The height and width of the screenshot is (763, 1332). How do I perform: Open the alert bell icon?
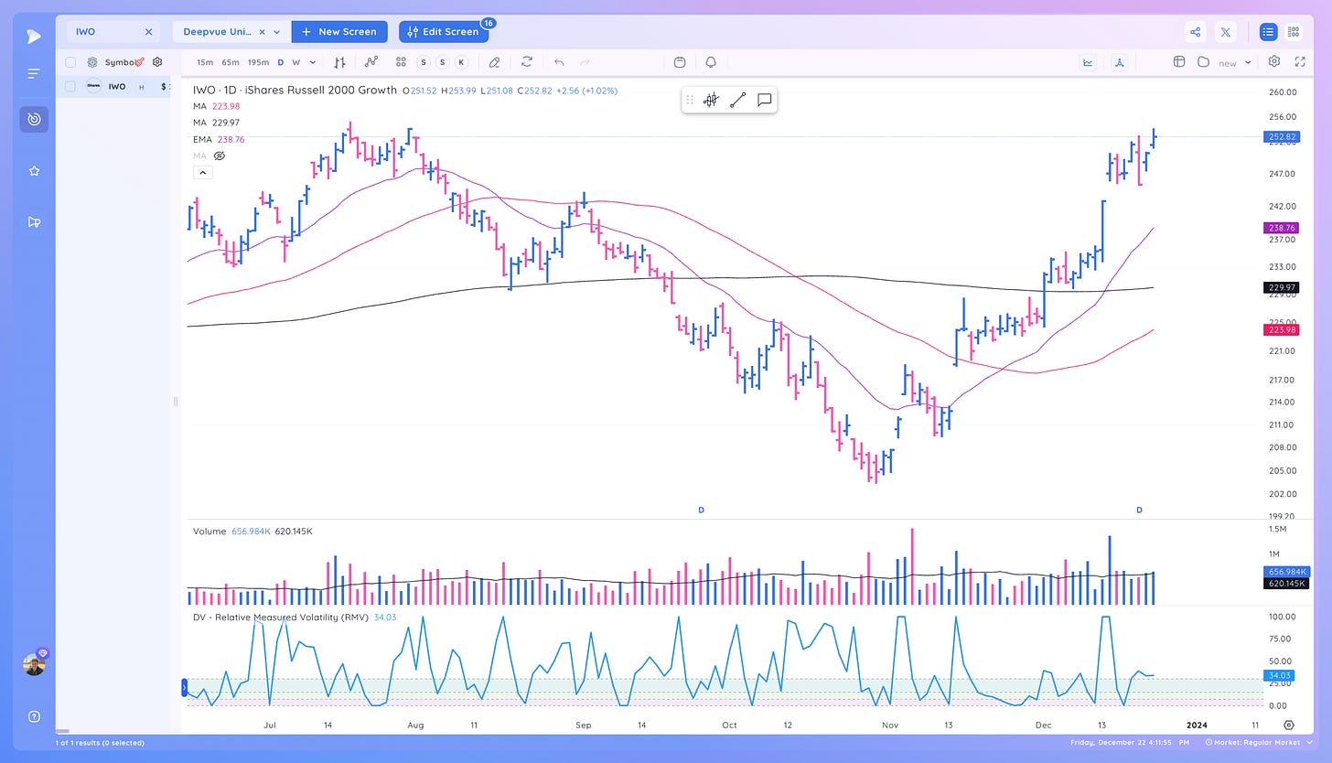(x=711, y=62)
